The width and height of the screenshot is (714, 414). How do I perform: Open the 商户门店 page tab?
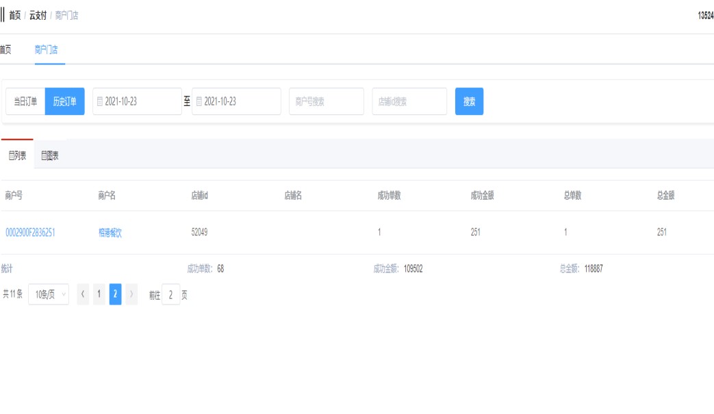47,50
